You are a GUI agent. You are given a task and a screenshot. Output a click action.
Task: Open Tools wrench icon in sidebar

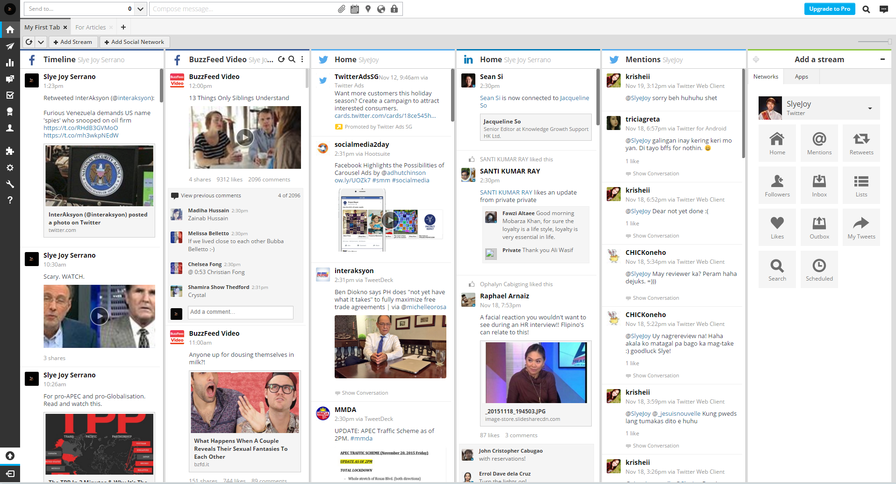tap(10, 184)
